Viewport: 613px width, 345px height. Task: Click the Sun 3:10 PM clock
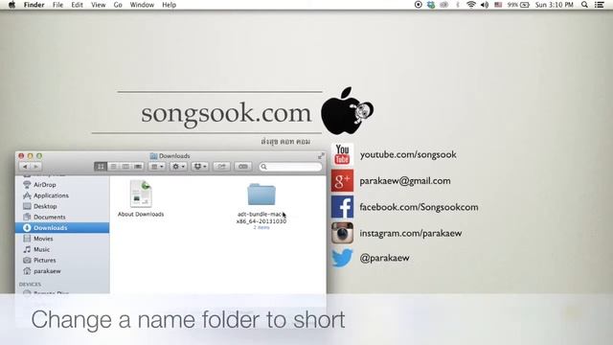click(554, 5)
